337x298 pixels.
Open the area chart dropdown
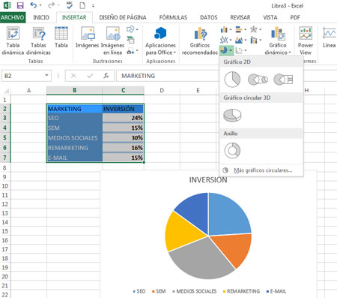(241, 40)
